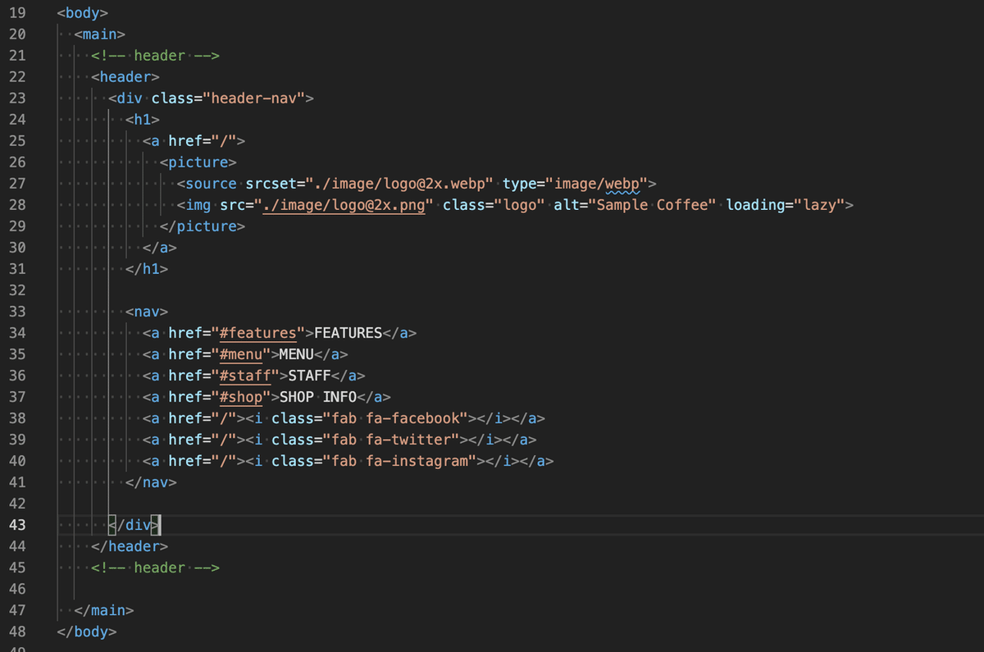
Task: Click the "logo" class value
Action: tap(520, 205)
